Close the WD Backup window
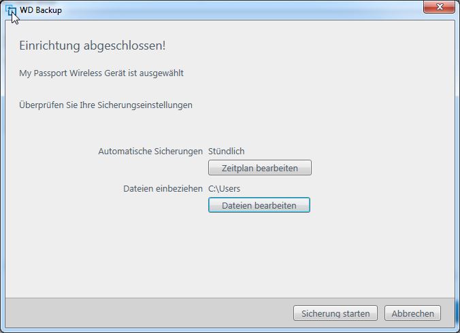Viewport: 460px width, 333px height. [x=439, y=7]
